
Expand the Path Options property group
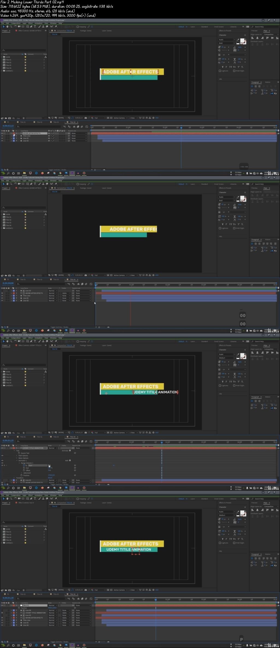[x=16, y=456]
